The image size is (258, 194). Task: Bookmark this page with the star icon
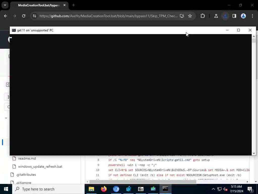pyautogui.click(x=190, y=16)
